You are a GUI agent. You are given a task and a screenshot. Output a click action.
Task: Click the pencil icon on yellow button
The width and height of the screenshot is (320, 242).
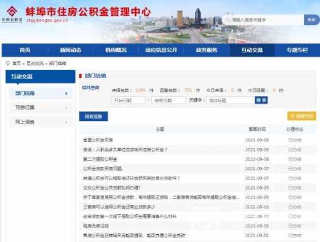tap(293, 116)
